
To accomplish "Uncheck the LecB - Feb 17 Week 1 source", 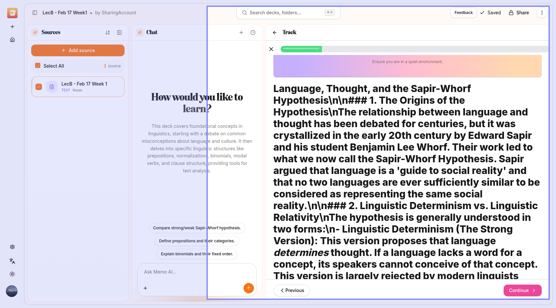I will pos(39,87).
